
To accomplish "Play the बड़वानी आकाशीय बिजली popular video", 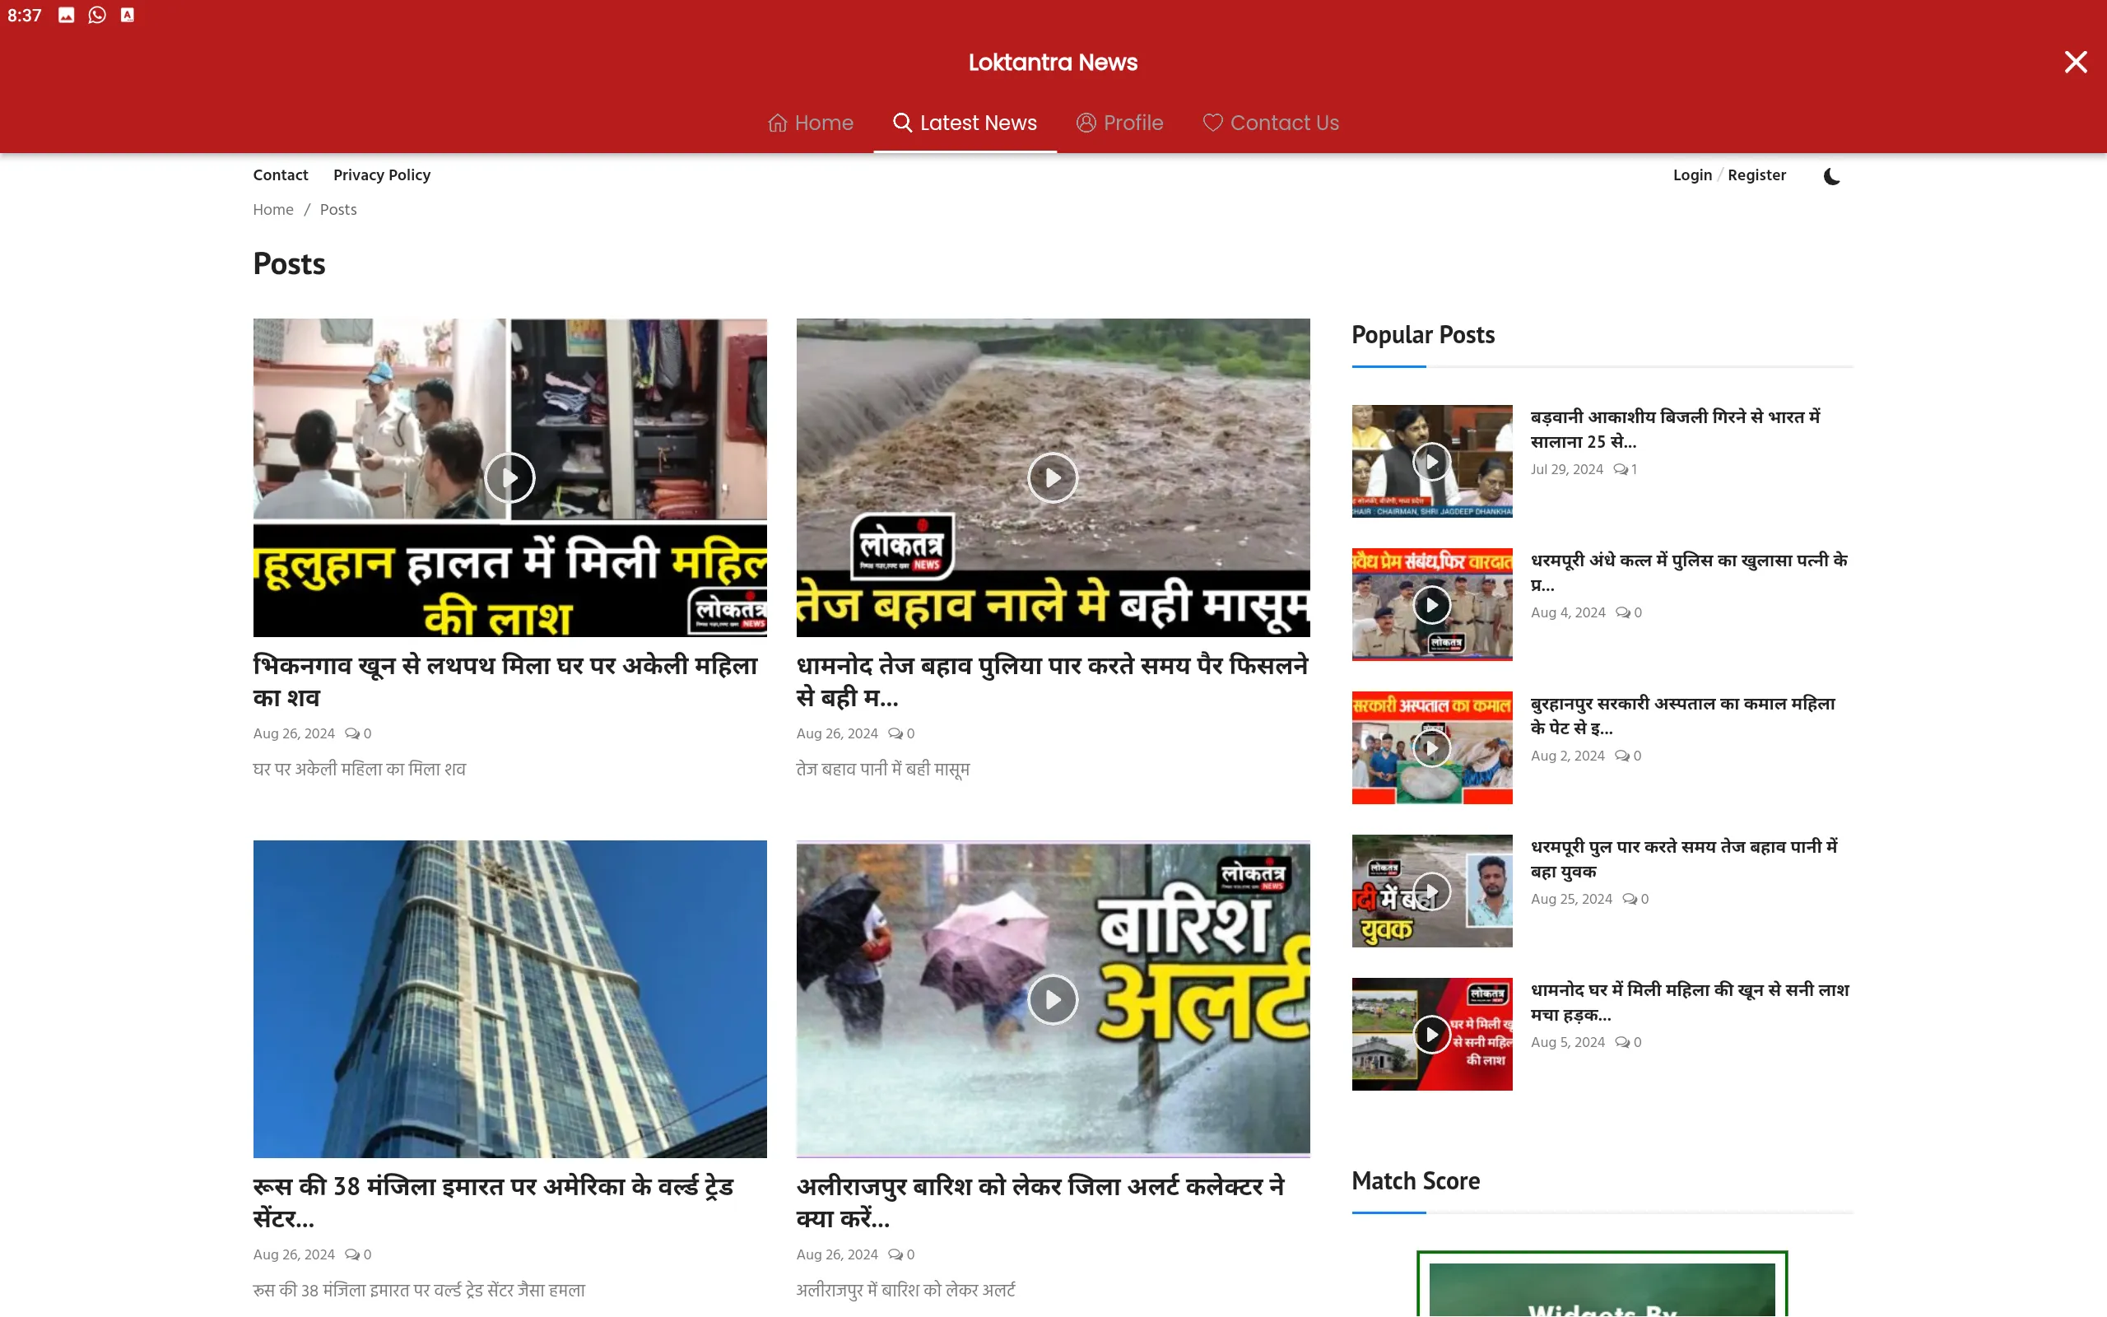I will click(x=1431, y=462).
